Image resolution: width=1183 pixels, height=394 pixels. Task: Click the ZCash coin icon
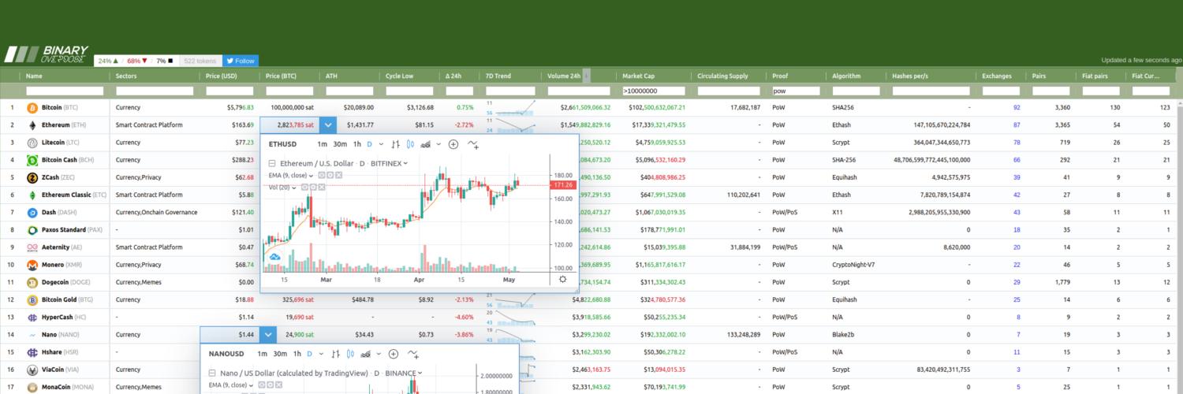[32, 177]
